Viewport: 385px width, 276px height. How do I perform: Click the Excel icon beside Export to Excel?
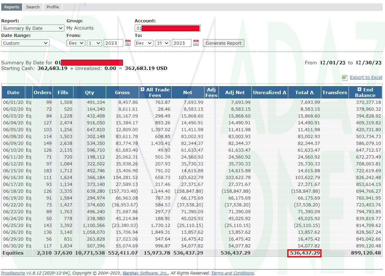345,77
